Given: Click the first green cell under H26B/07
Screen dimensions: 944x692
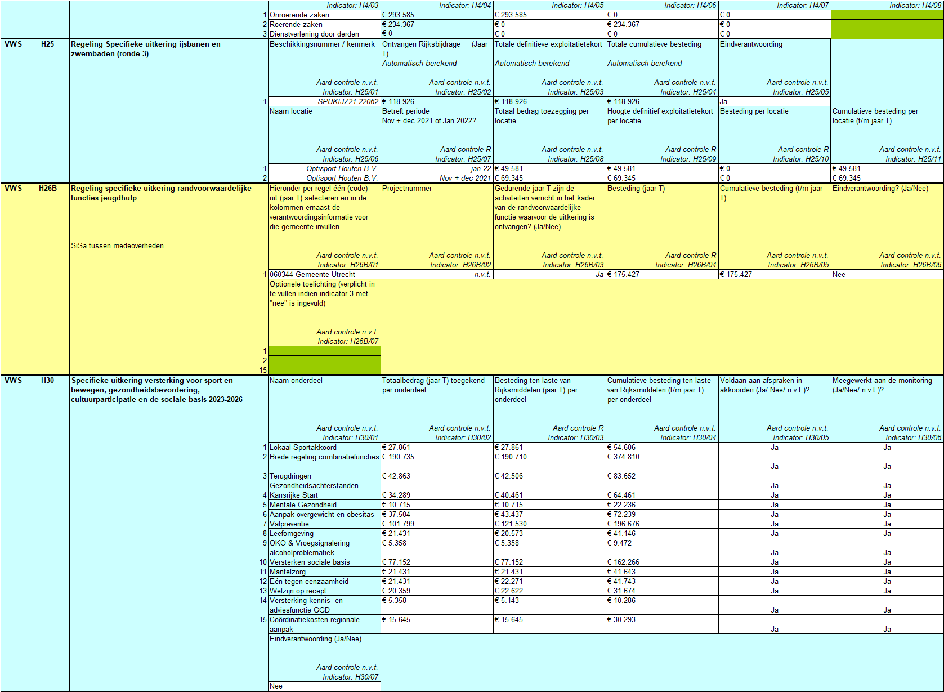Looking at the screenshot, I should point(324,351).
